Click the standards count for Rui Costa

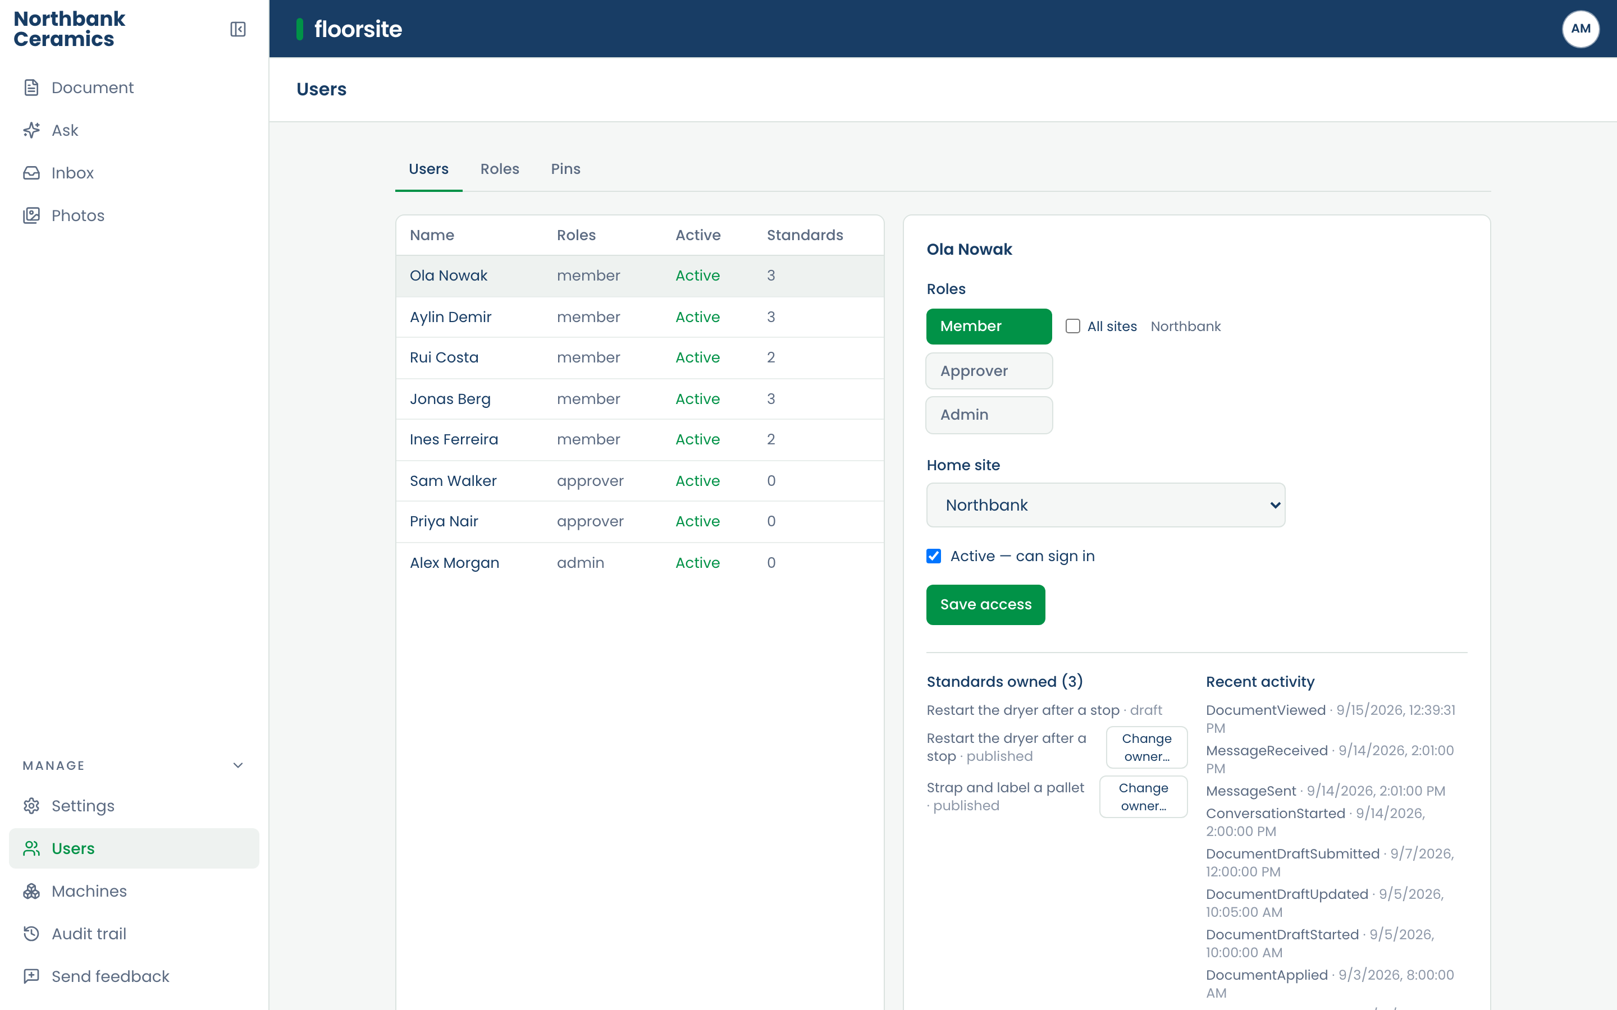[x=770, y=358]
